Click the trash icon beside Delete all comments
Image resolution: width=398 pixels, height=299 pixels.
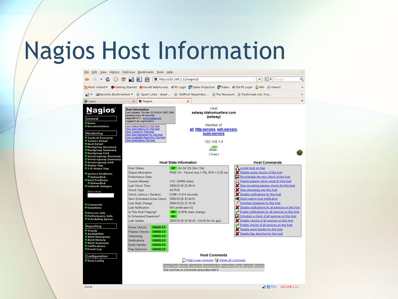tap(216, 260)
